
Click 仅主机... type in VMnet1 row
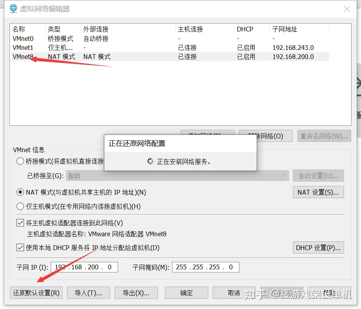point(60,48)
